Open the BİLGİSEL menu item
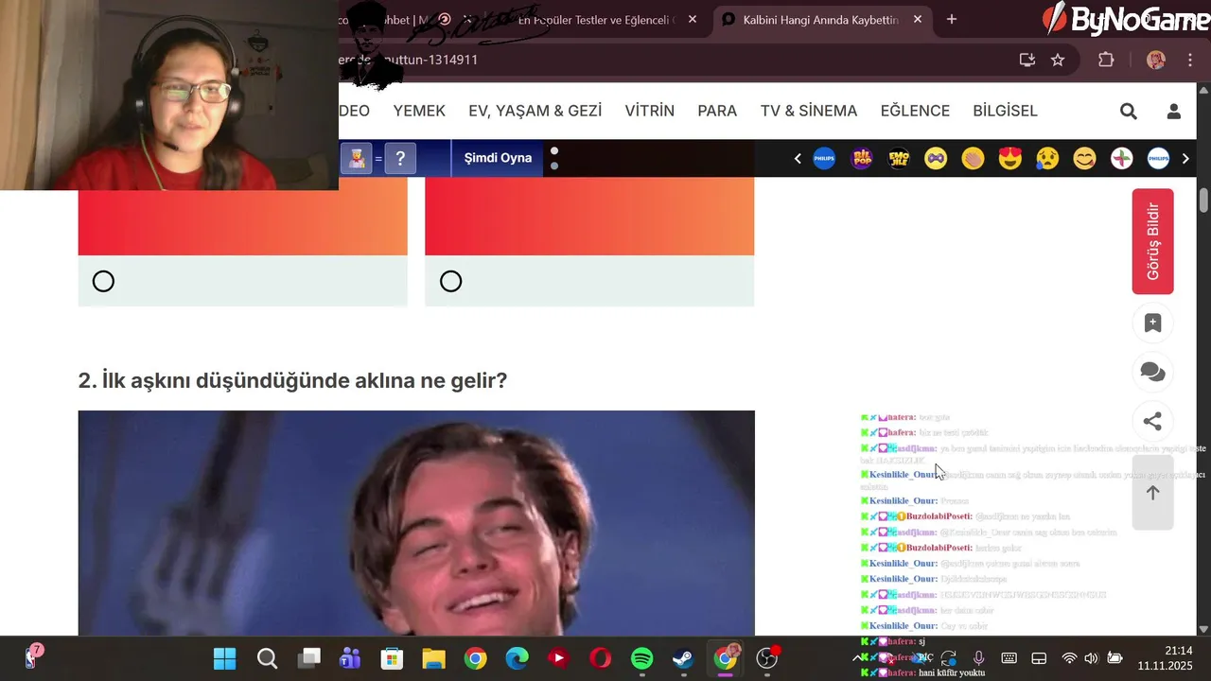Screen dimensions: 1211x681 [1005, 111]
